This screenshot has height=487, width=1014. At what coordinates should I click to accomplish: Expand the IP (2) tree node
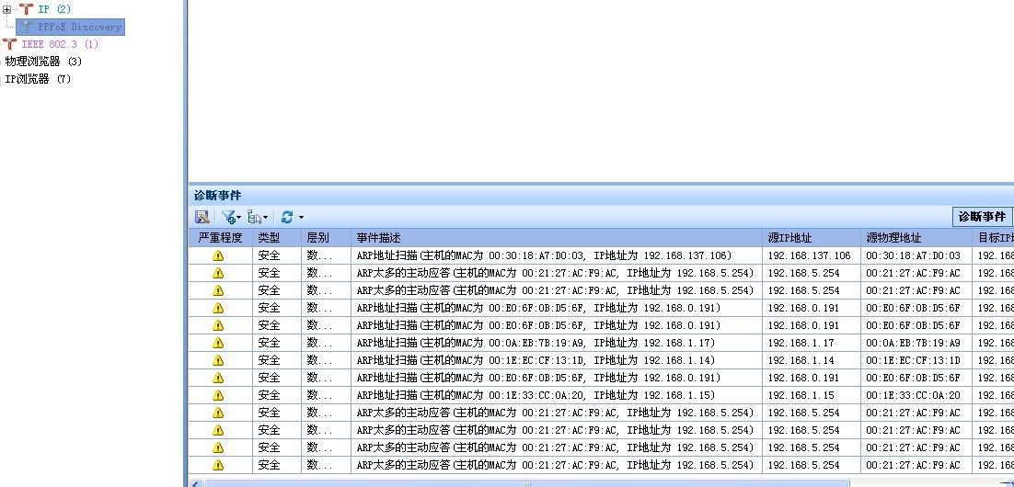point(7,9)
